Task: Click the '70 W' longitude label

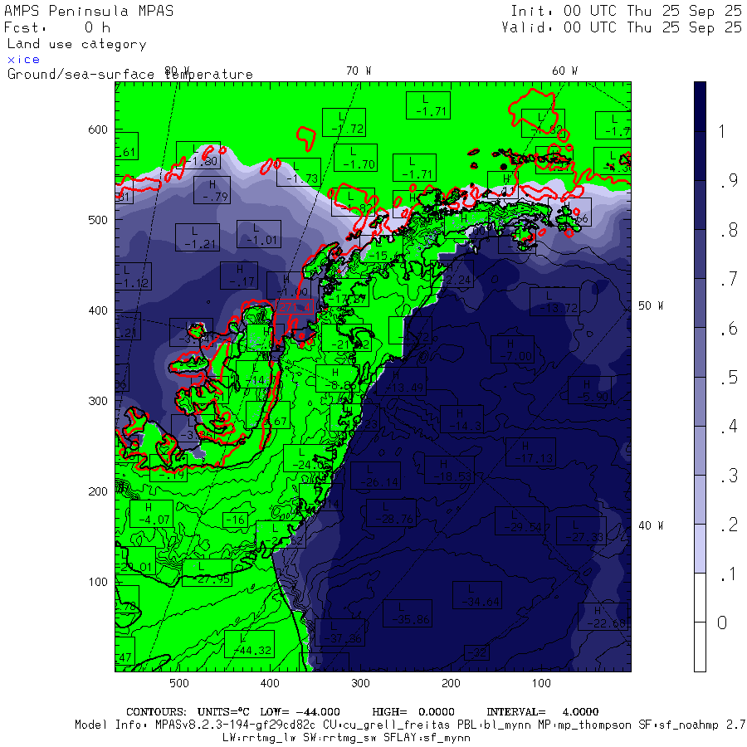Action: (x=359, y=71)
